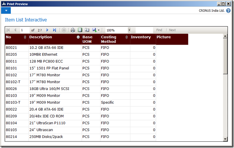Click the Find link

[x=159, y=30]
